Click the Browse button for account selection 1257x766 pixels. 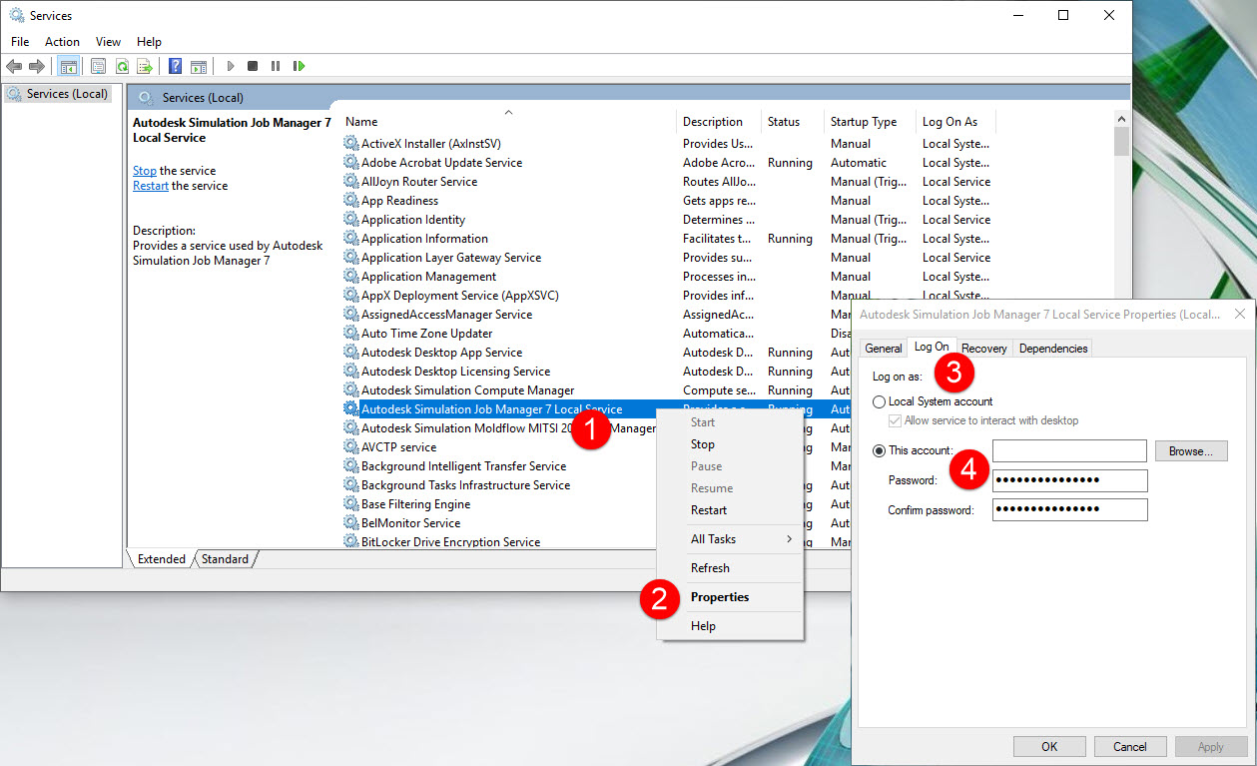1190,450
